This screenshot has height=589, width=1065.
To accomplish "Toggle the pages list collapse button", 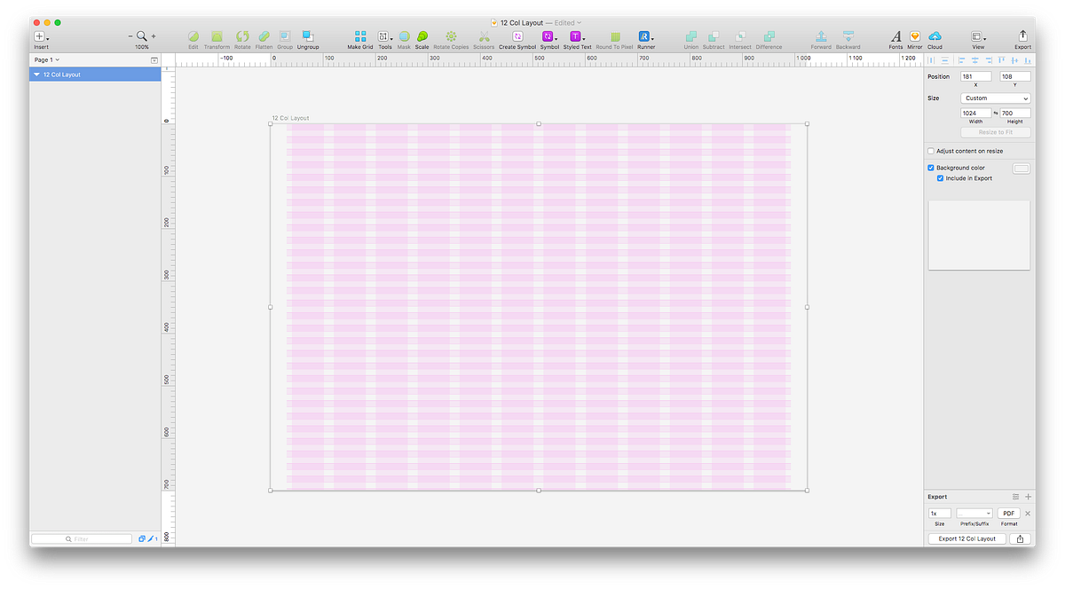I will pyautogui.click(x=154, y=60).
